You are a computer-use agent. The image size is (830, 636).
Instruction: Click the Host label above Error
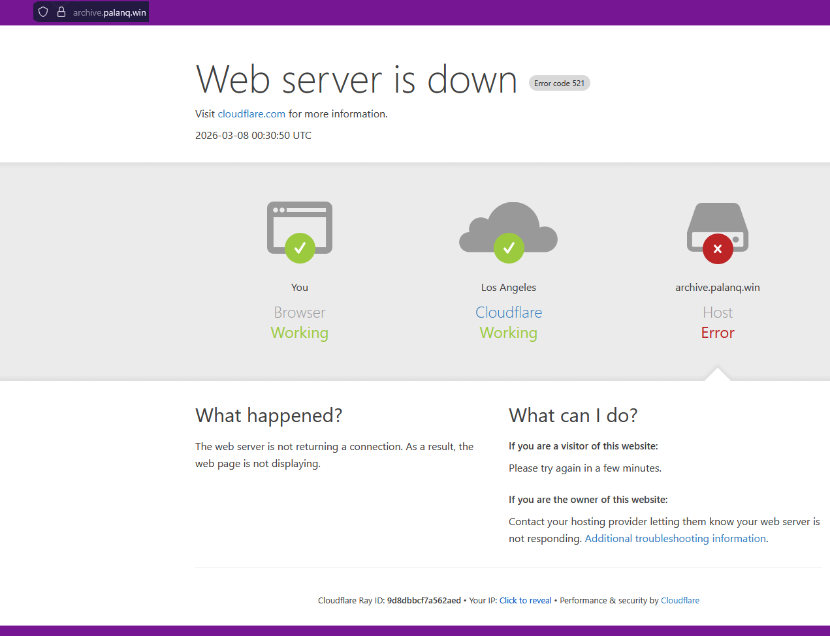point(718,312)
